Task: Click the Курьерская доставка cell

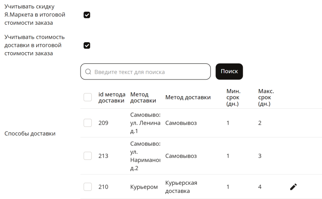Action: [181, 187]
